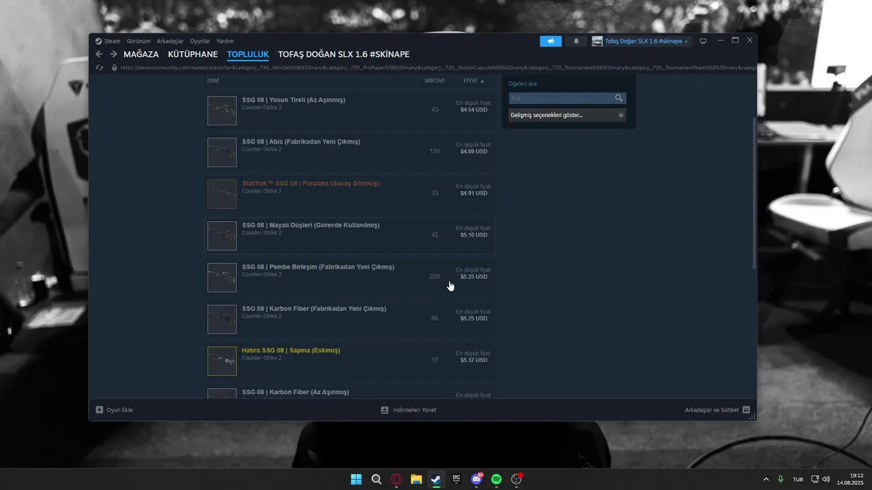Click the Oyun Ekle button
872x490 pixels.
click(x=114, y=410)
